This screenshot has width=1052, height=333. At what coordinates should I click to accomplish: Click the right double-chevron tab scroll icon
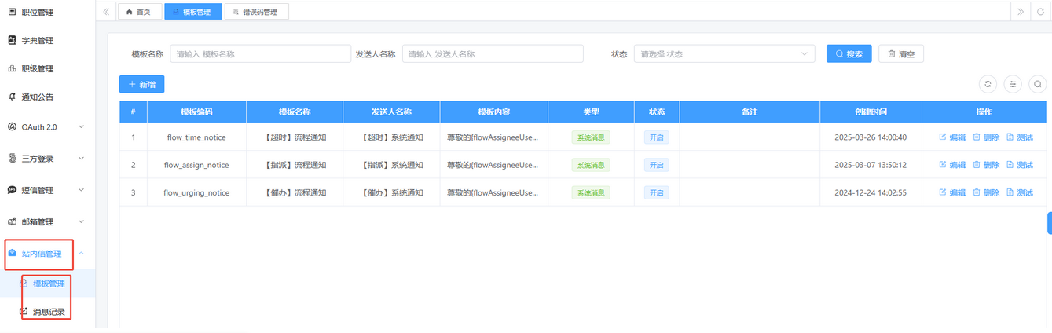pos(1021,12)
